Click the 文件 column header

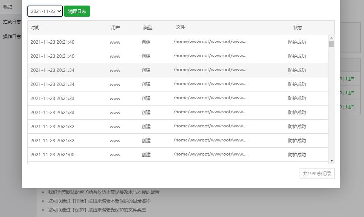[x=180, y=27]
